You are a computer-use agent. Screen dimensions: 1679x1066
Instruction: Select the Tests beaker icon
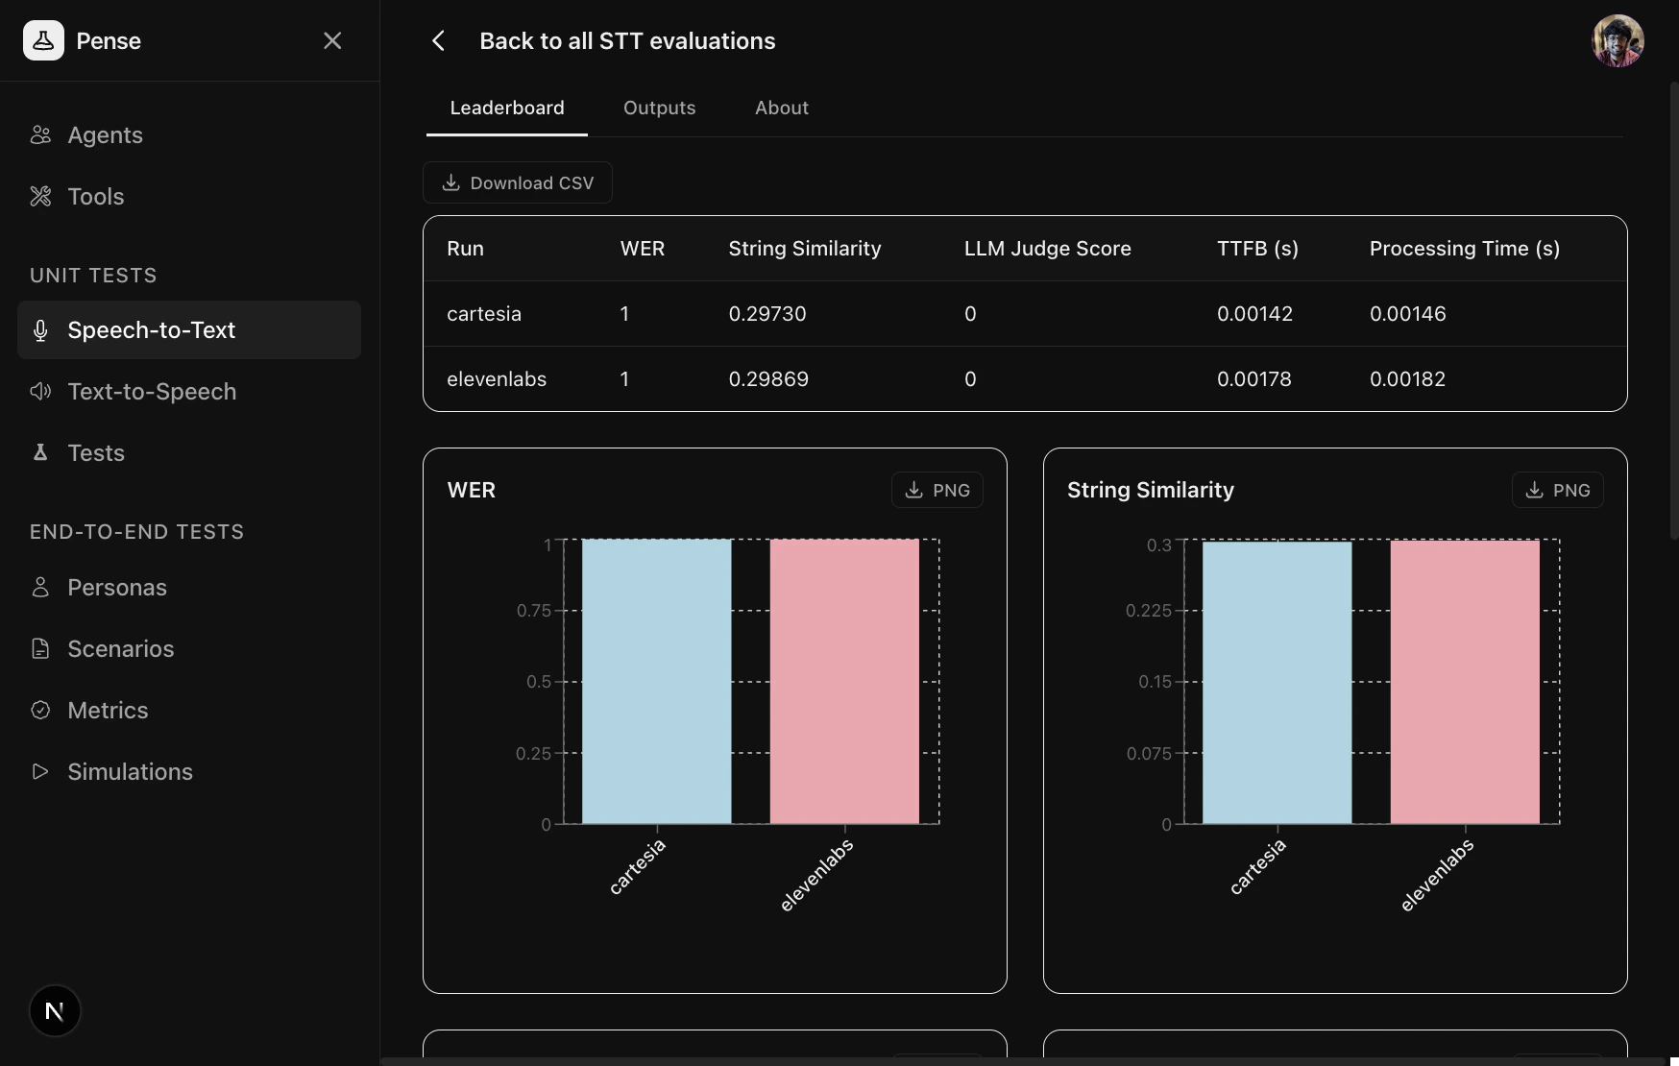pos(40,452)
